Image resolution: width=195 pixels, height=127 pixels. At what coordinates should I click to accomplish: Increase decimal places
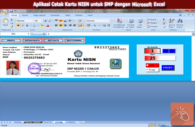coord(104,25)
